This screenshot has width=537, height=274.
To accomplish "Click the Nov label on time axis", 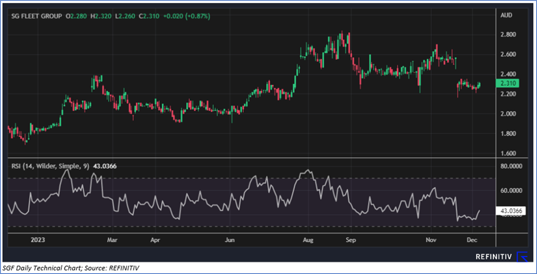I will coord(431,240).
